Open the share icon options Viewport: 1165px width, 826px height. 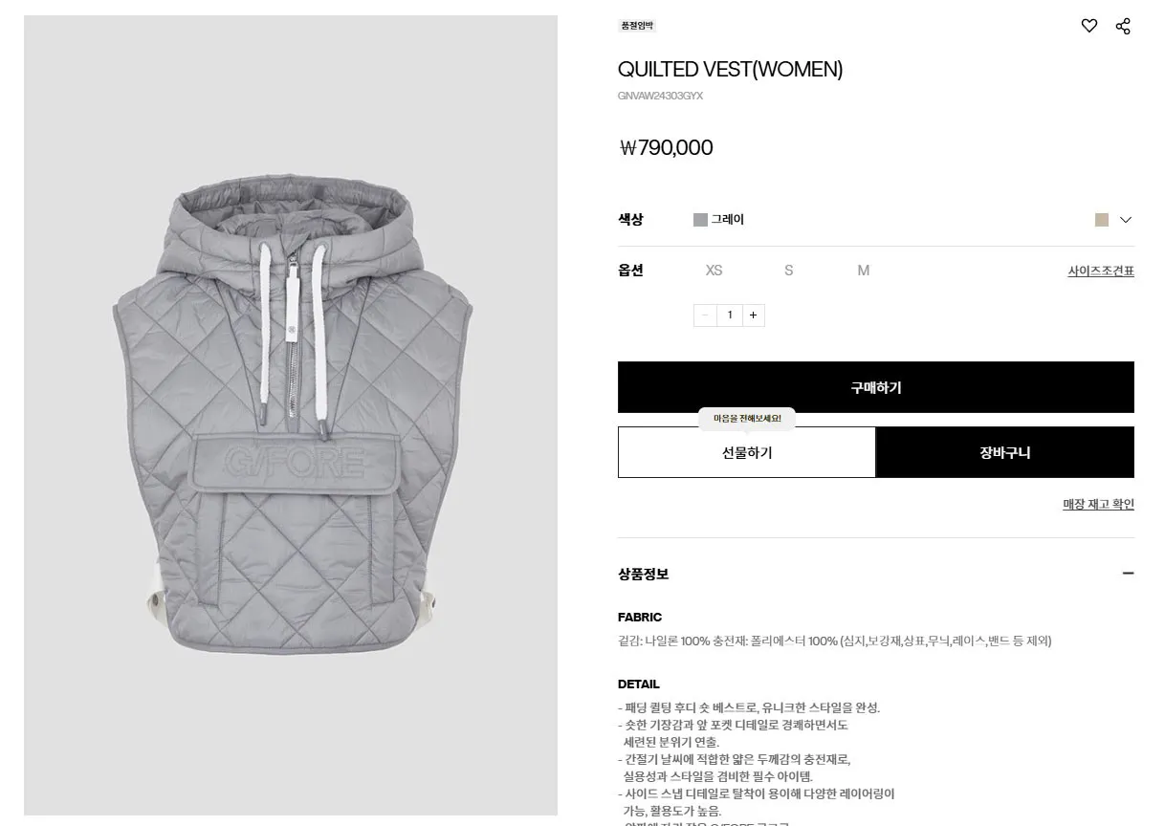[1123, 26]
